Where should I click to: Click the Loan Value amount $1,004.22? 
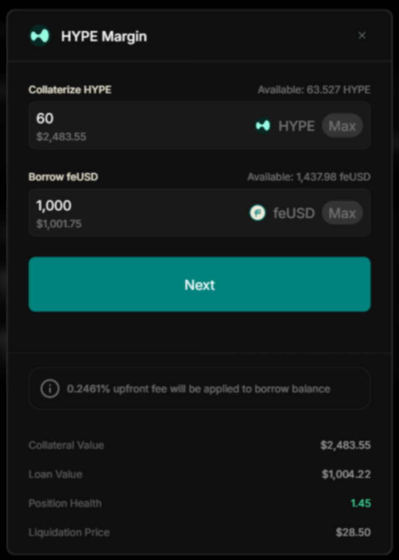pos(346,474)
